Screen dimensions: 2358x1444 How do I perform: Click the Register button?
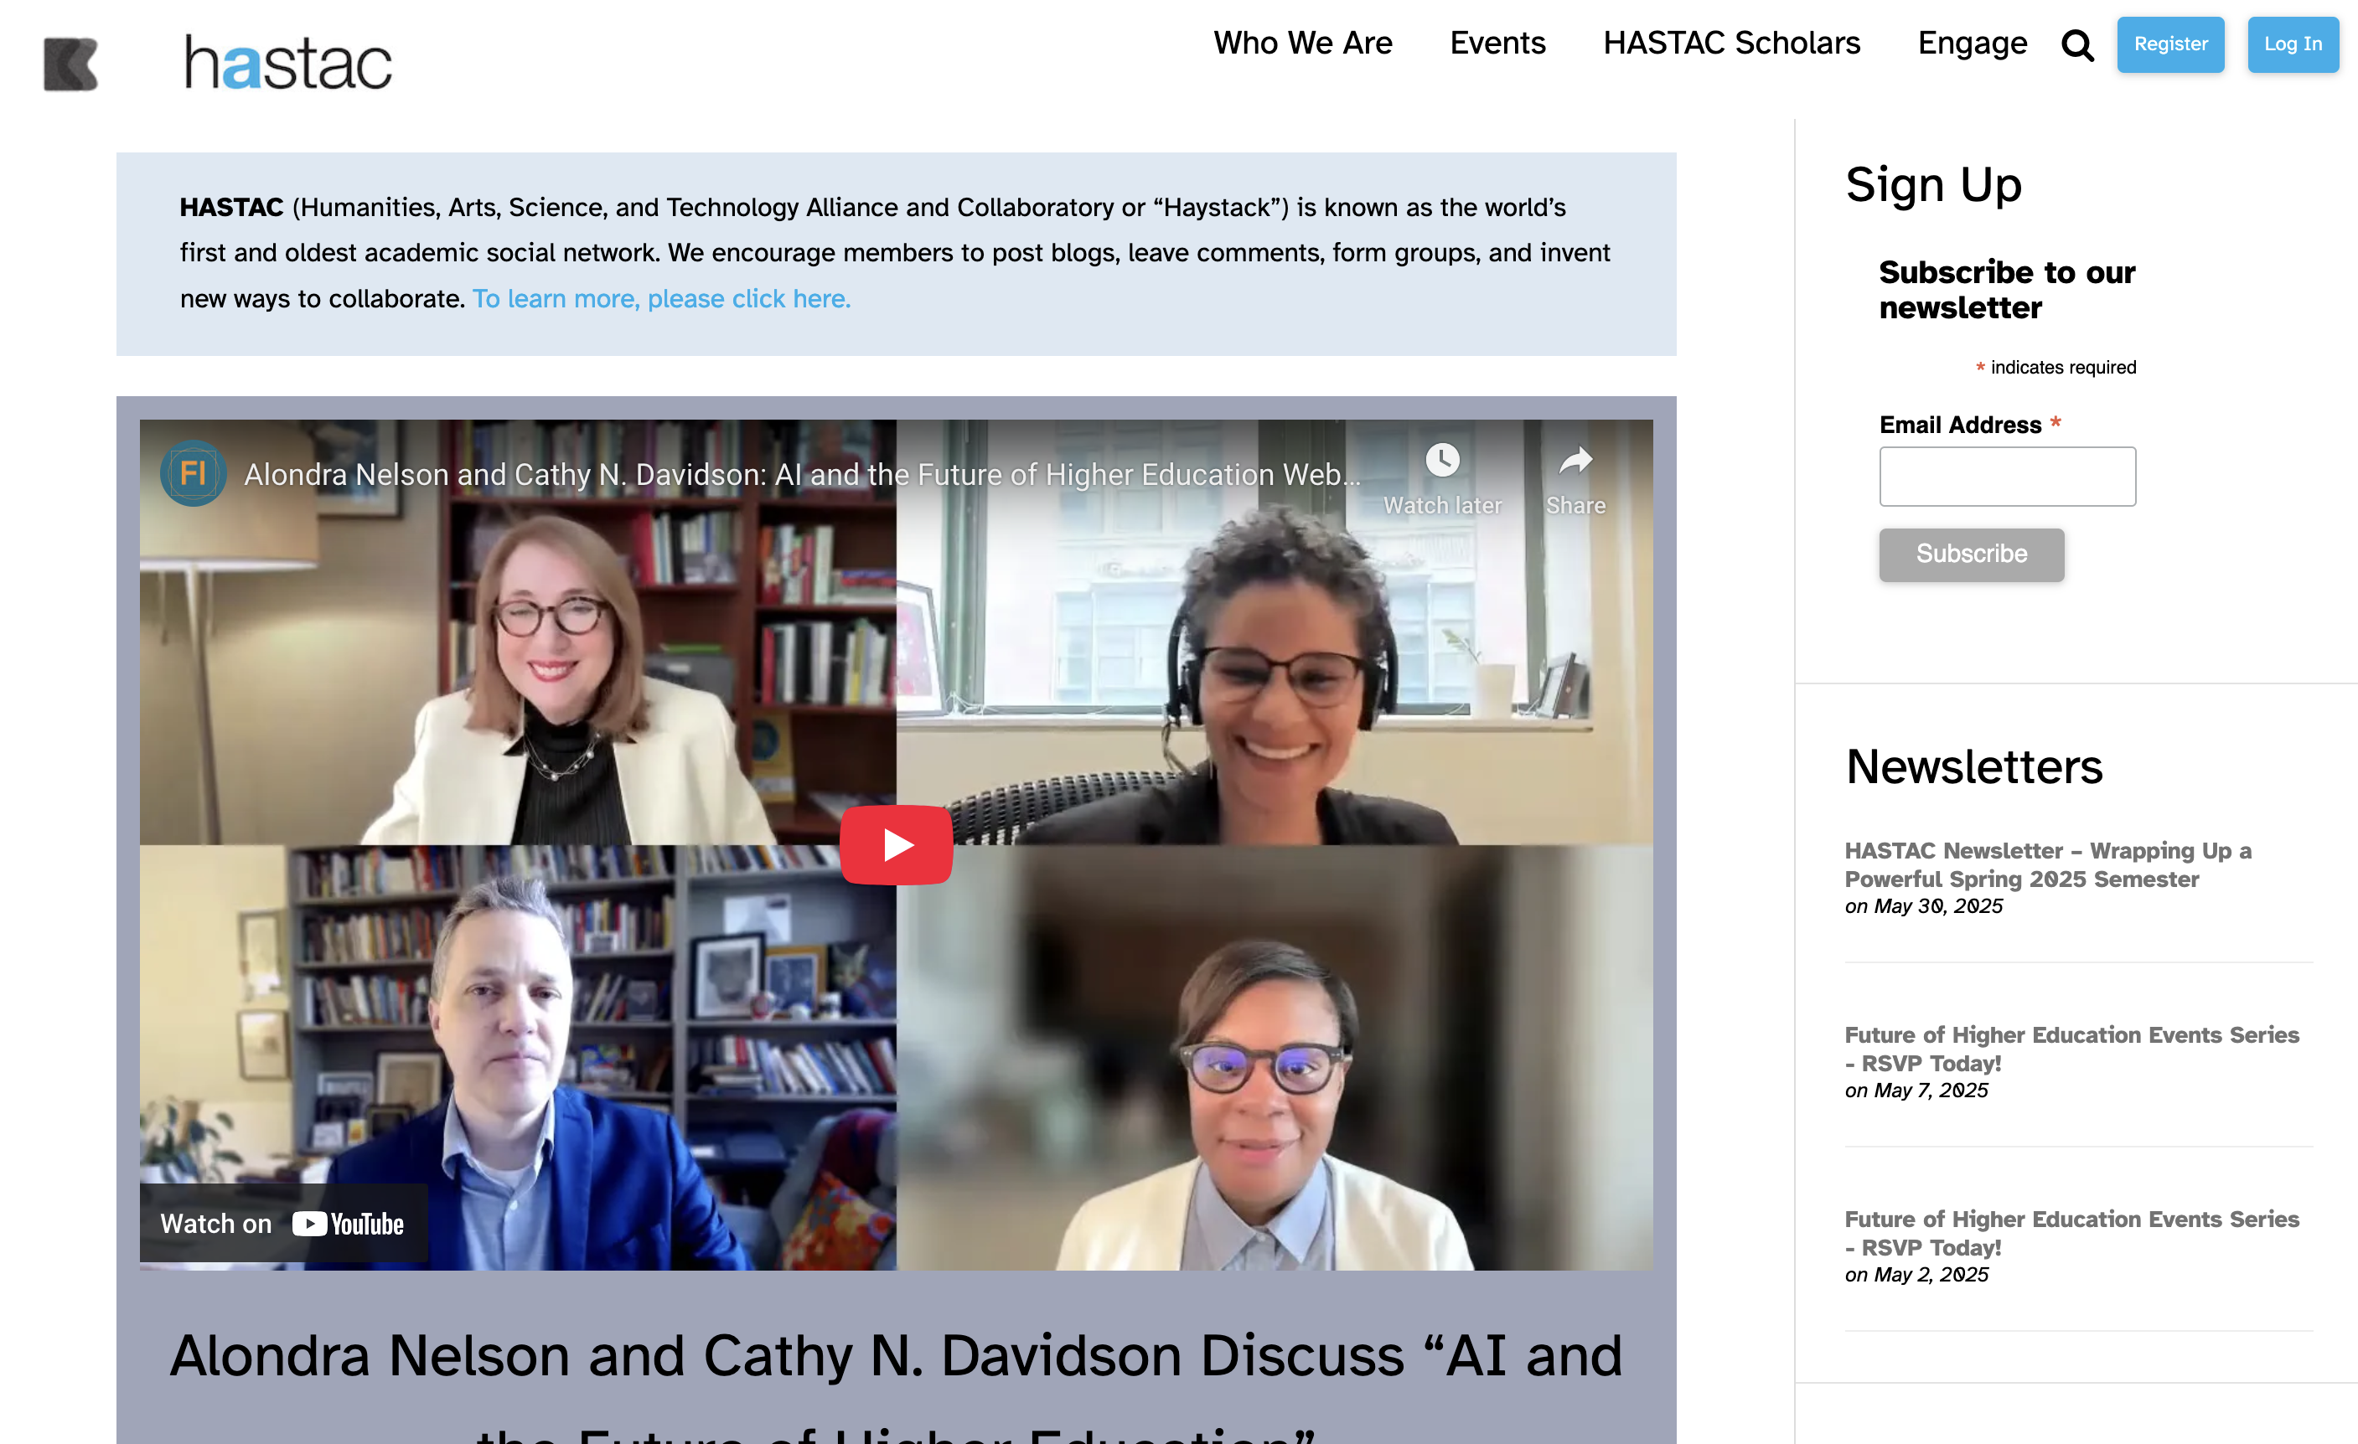[x=2170, y=44]
